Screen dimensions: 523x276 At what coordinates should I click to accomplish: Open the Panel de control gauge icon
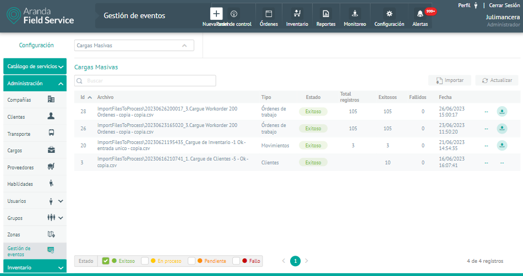click(x=233, y=14)
